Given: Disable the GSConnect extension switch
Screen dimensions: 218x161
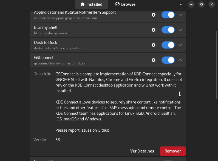Looking at the screenshot, I should pos(168,60).
